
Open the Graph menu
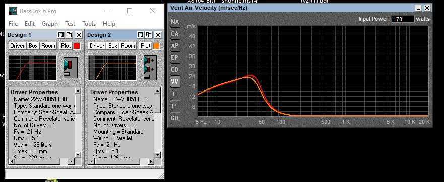pos(50,24)
